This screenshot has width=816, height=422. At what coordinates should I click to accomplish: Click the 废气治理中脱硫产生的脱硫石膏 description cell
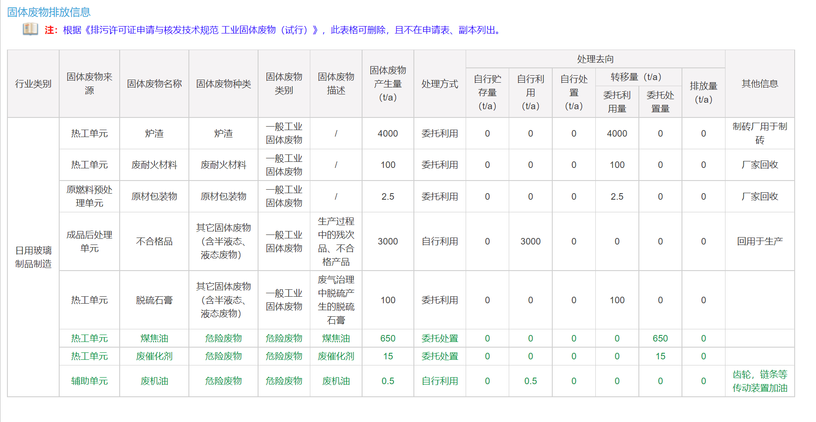pyautogui.click(x=336, y=300)
